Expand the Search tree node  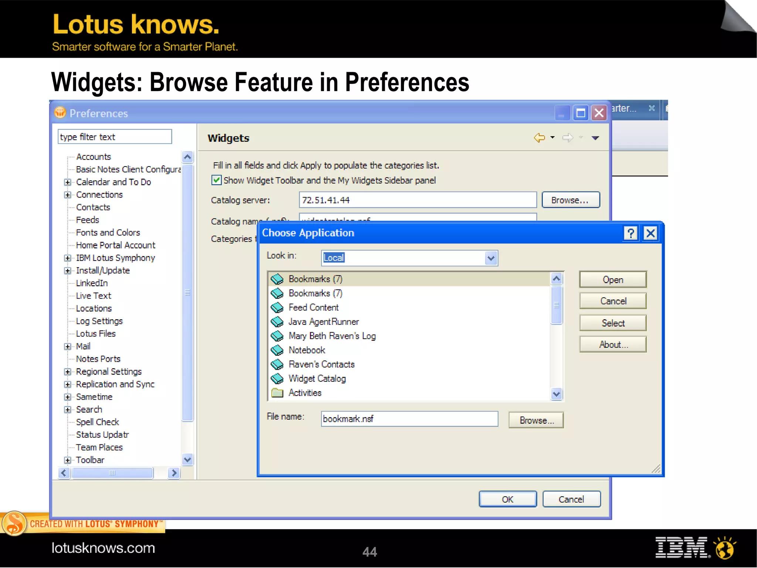(x=67, y=410)
